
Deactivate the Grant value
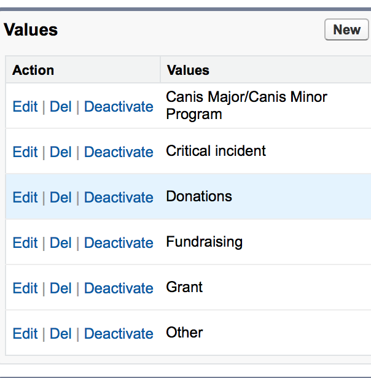coord(119,288)
